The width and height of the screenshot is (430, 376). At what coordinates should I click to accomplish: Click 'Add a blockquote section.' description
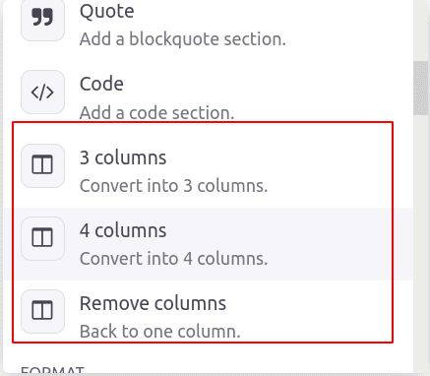(x=183, y=39)
